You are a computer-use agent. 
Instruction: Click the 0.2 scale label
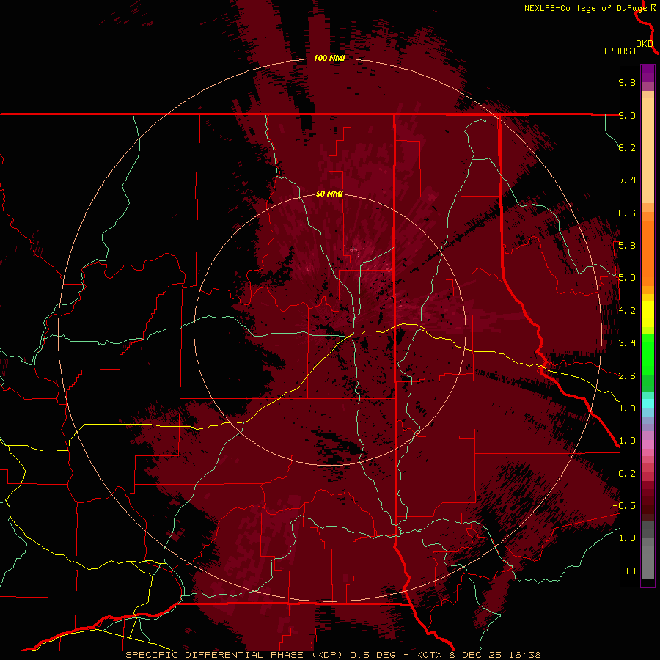click(x=627, y=474)
